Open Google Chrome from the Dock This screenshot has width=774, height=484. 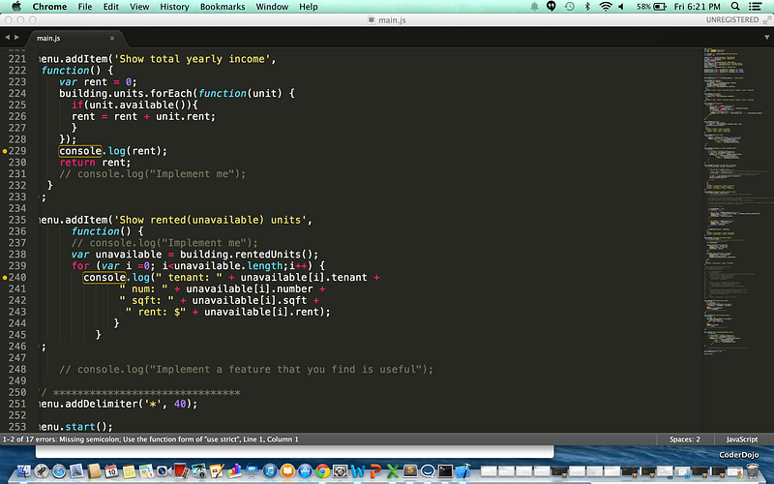[322, 470]
